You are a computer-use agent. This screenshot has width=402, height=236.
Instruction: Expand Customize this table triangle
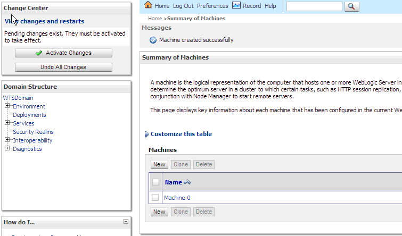pyautogui.click(x=146, y=134)
